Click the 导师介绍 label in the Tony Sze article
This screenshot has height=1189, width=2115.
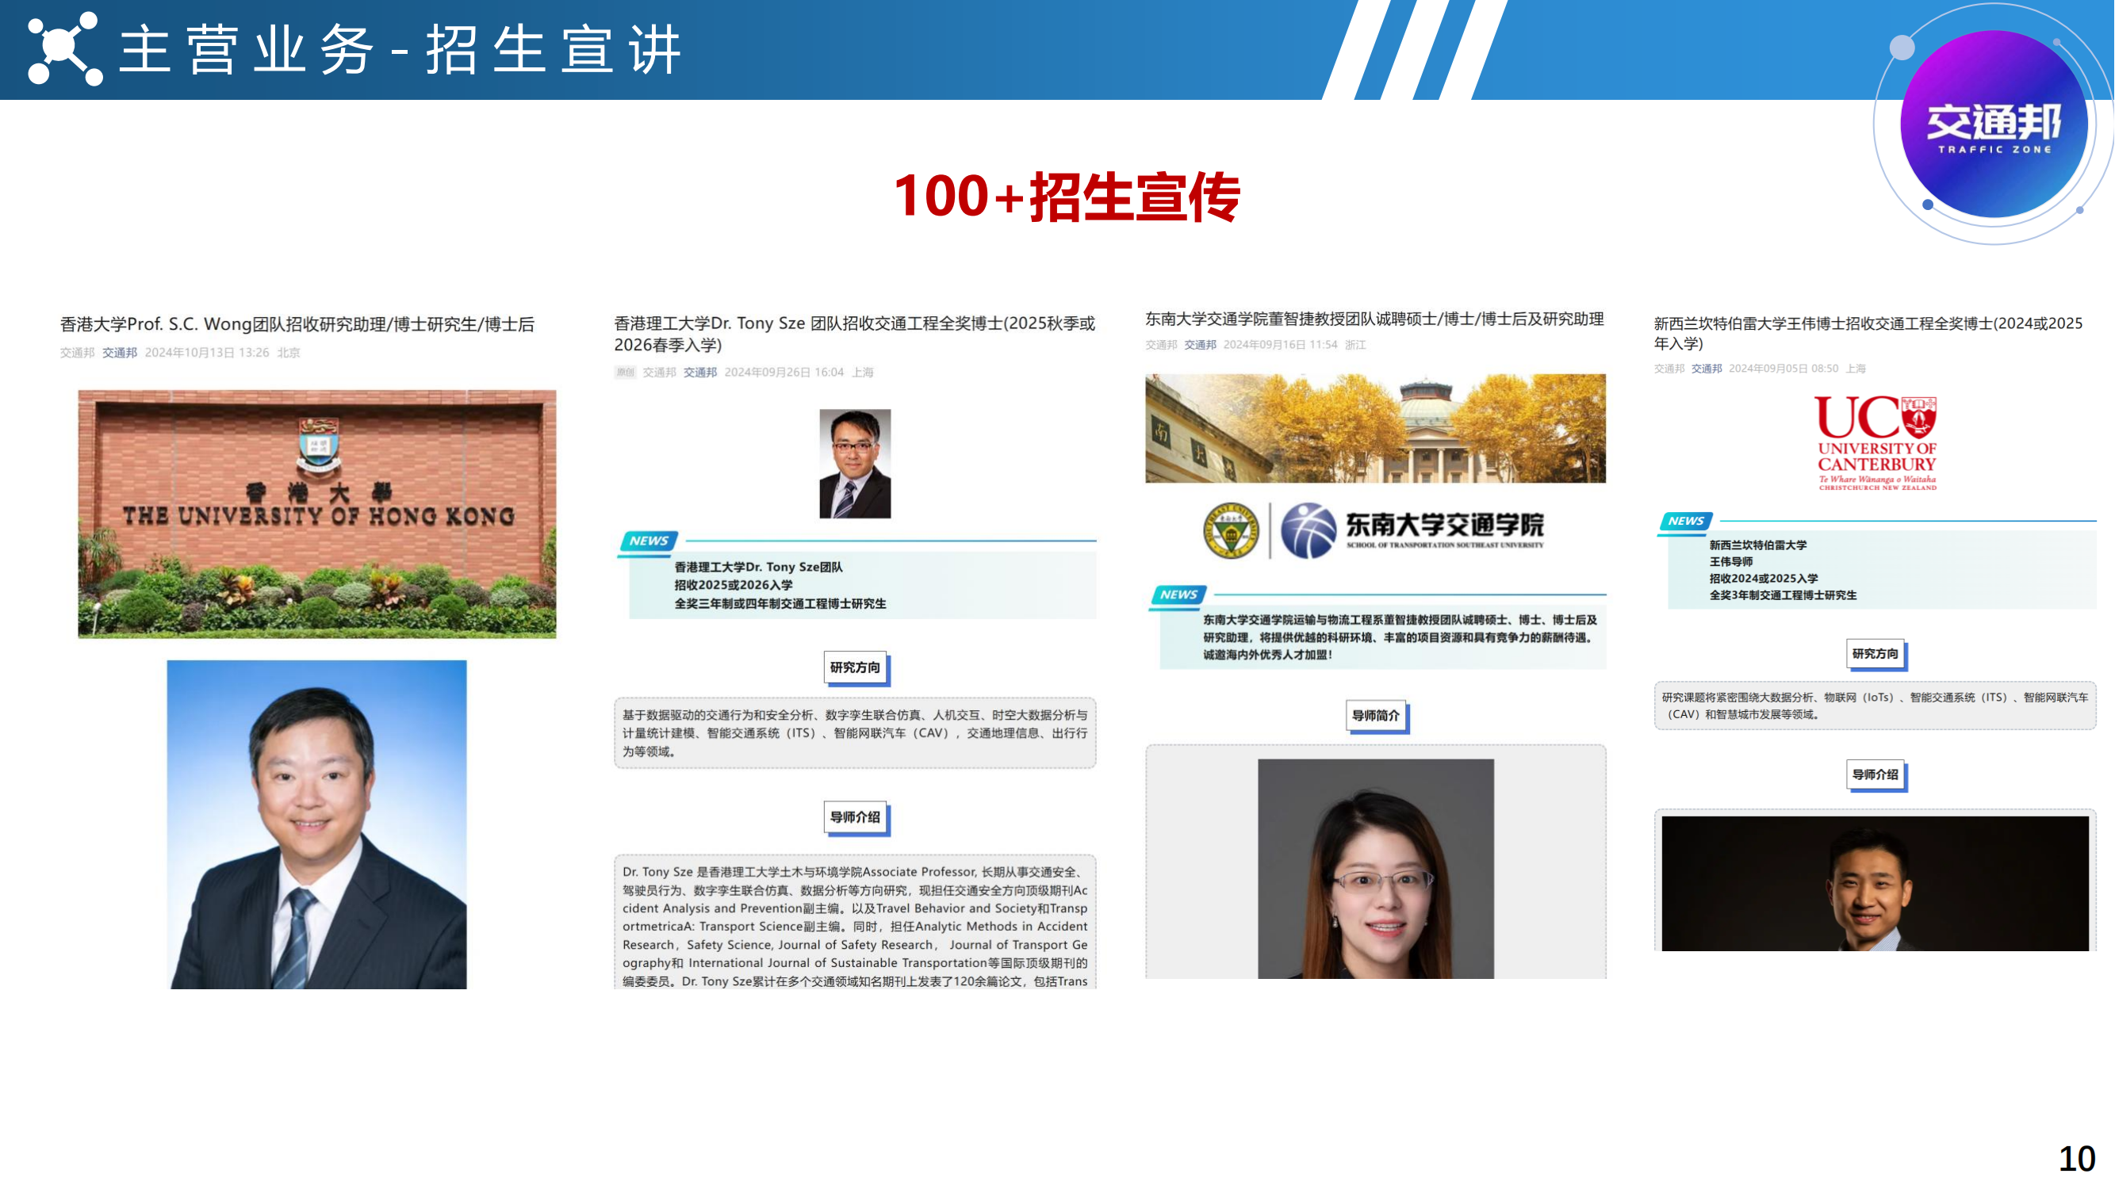[x=856, y=818]
